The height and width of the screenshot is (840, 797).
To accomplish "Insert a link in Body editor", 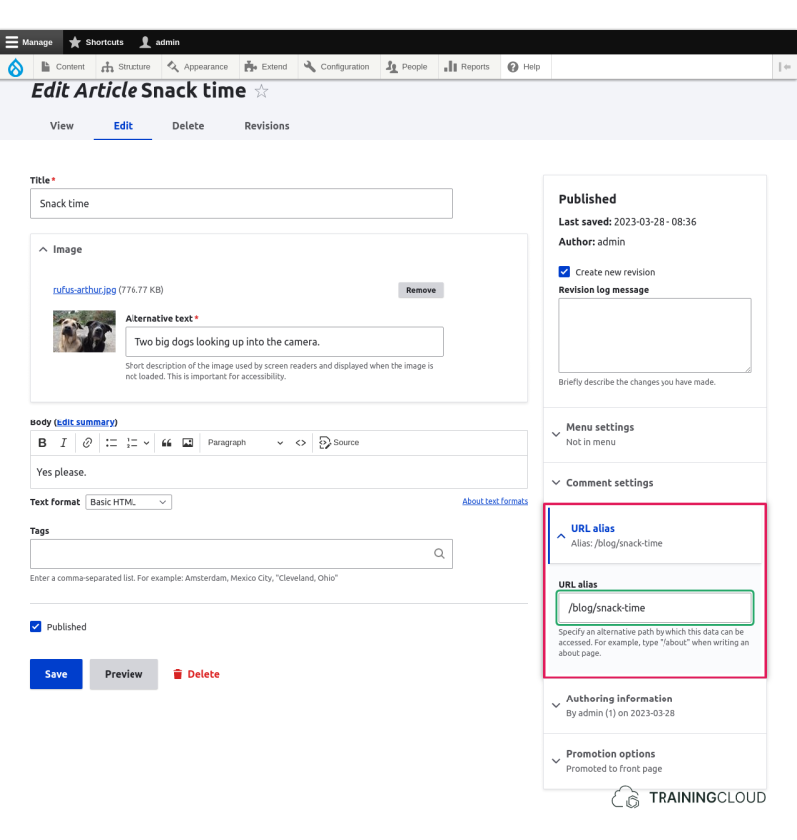I will (87, 443).
